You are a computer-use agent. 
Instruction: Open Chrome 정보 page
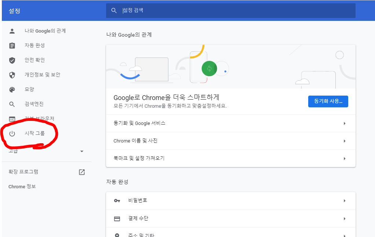22,186
